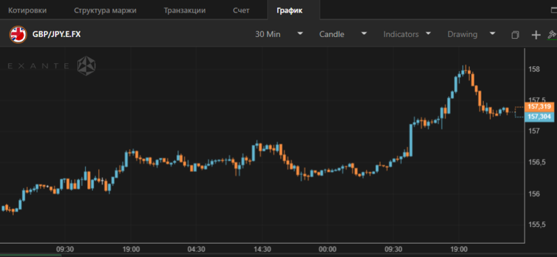The height and width of the screenshot is (257, 557).
Task: Expand the Drawing tools dropdown
Action: (x=471, y=35)
